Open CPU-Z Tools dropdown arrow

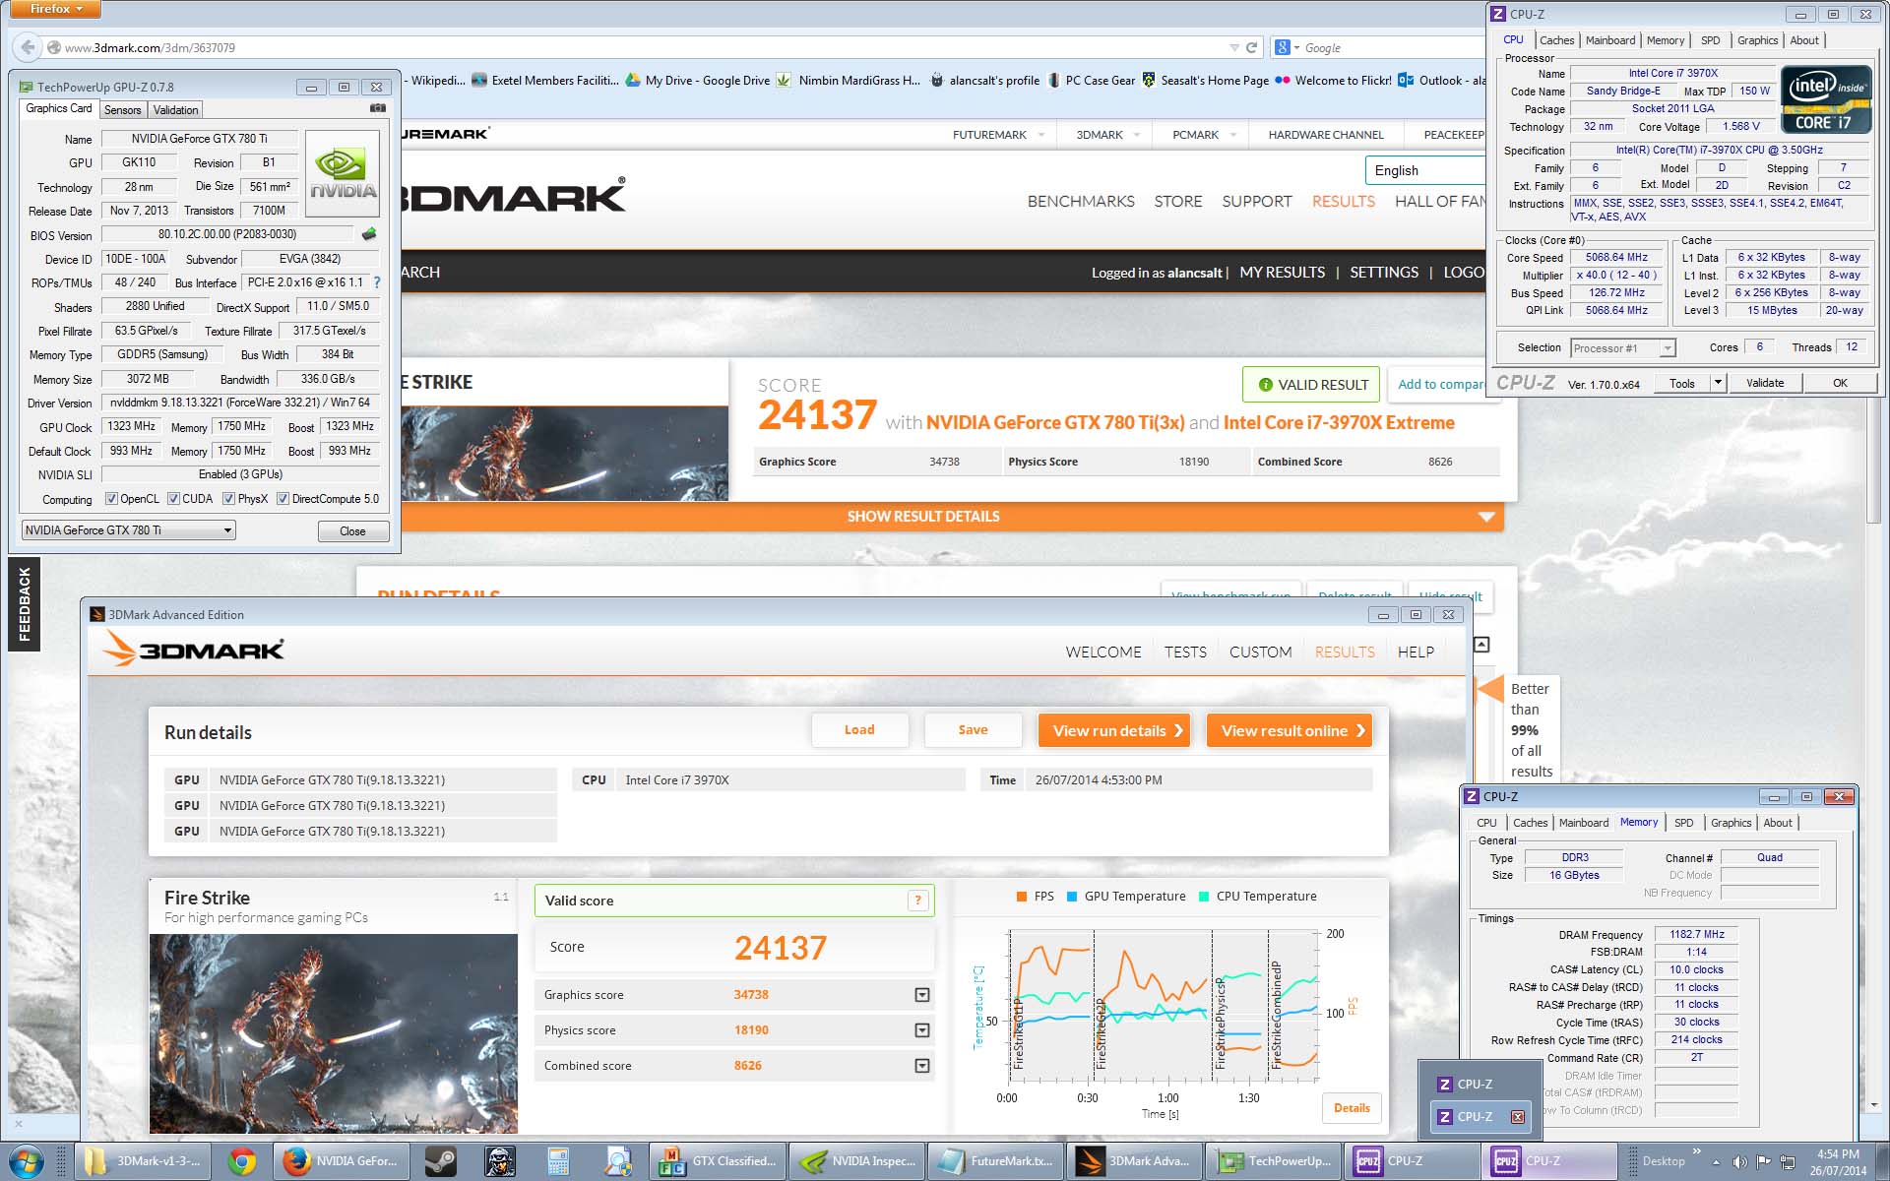click(x=1718, y=383)
